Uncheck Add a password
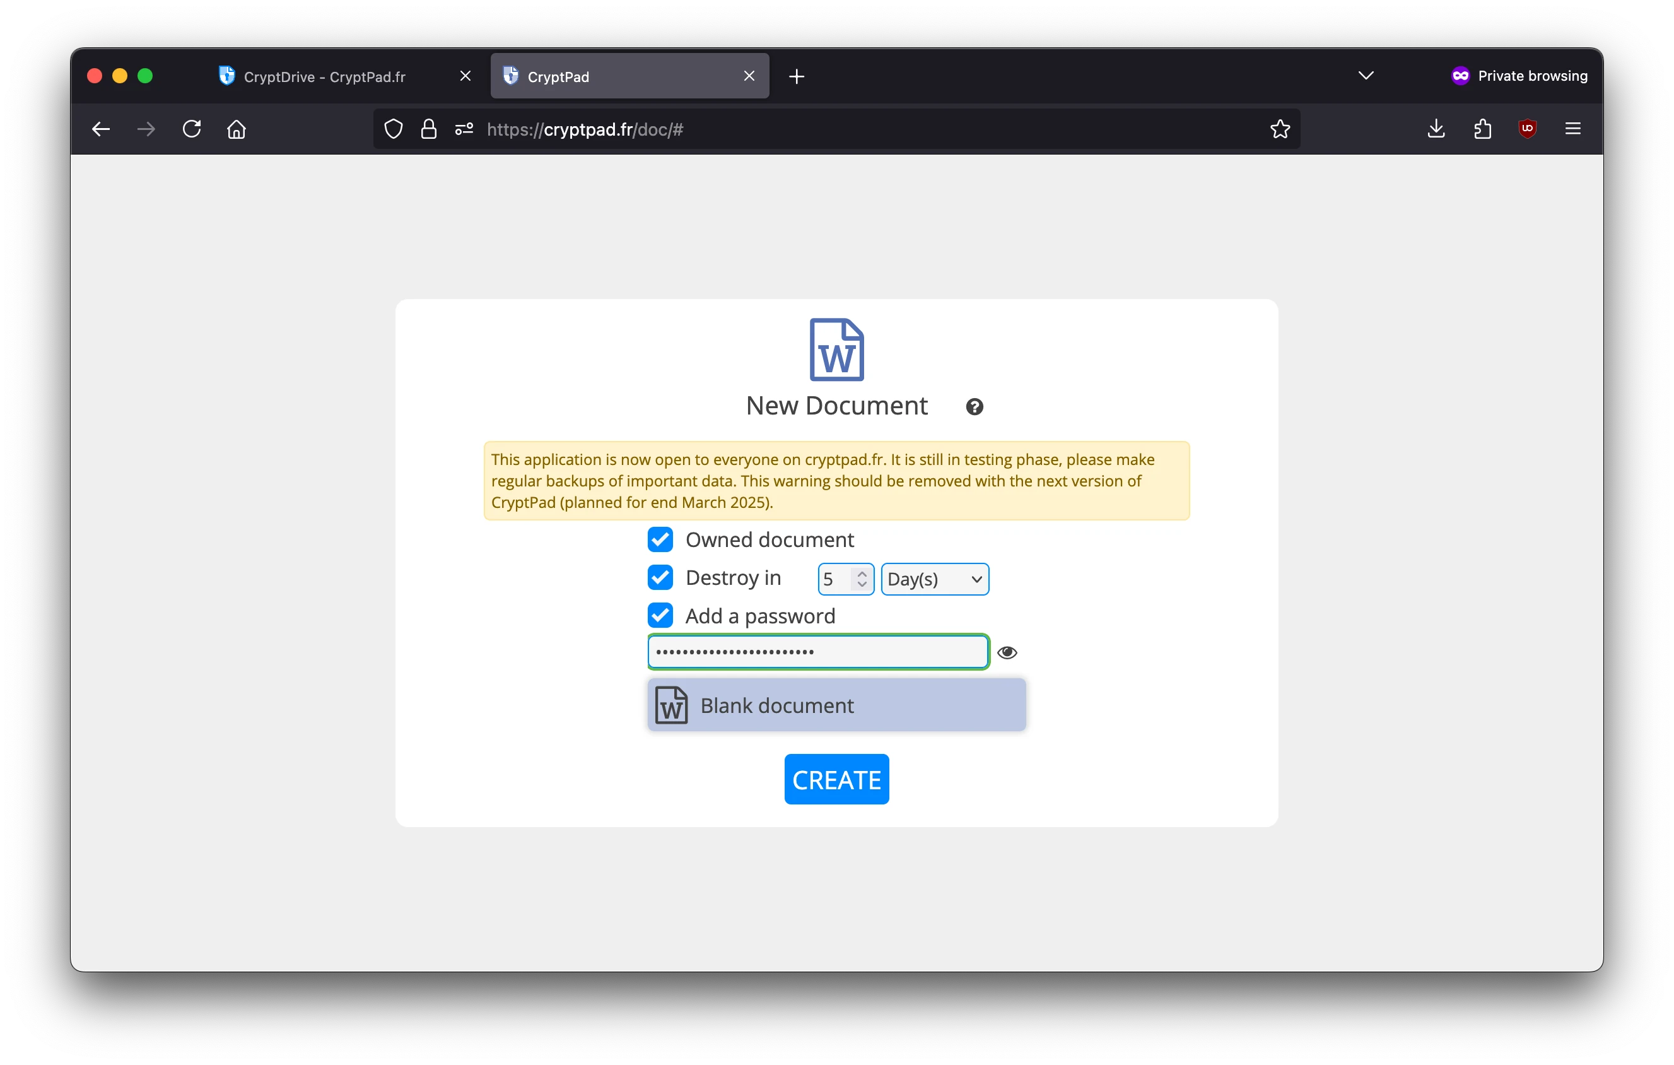This screenshot has height=1065, width=1674. 660,615
